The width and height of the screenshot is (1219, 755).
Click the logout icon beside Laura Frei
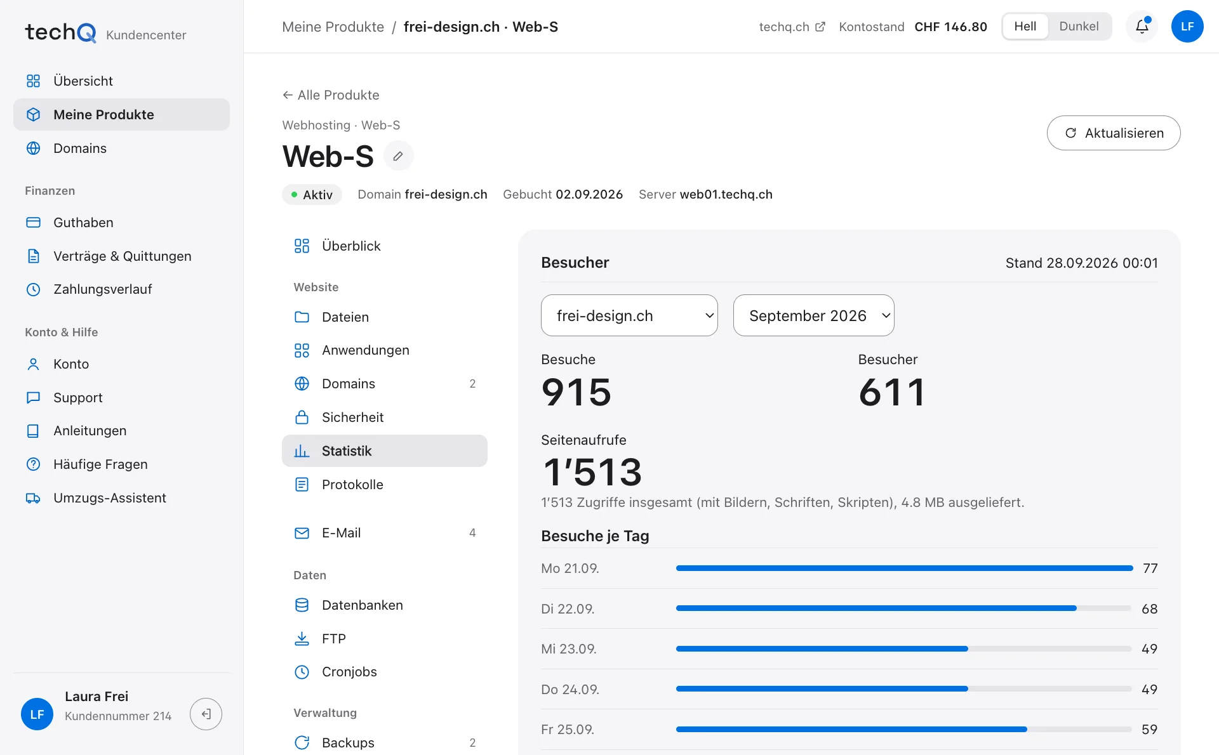tap(206, 714)
